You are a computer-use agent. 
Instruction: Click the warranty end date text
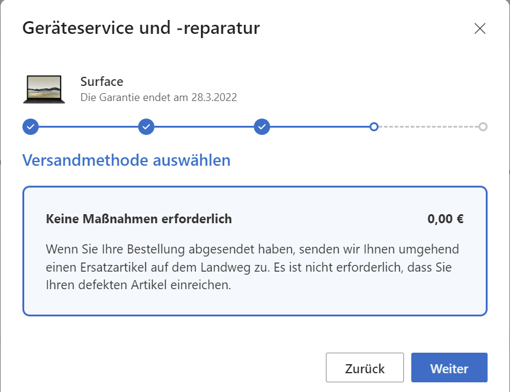(159, 97)
